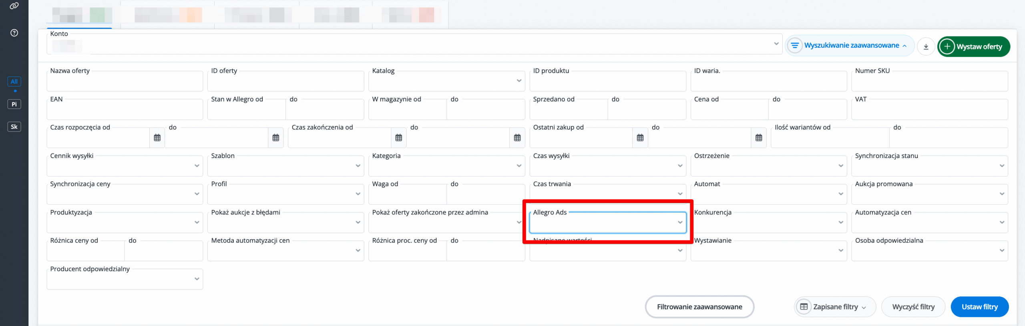The width and height of the screenshot is (1025, 326).
Task: Select the Sk sidebar icon
Action: 14,127
